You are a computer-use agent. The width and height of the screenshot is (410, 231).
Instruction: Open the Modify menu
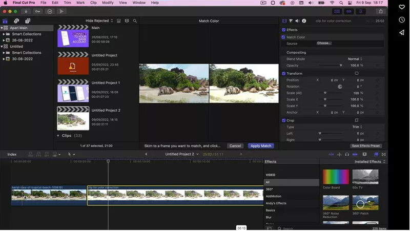108,3
